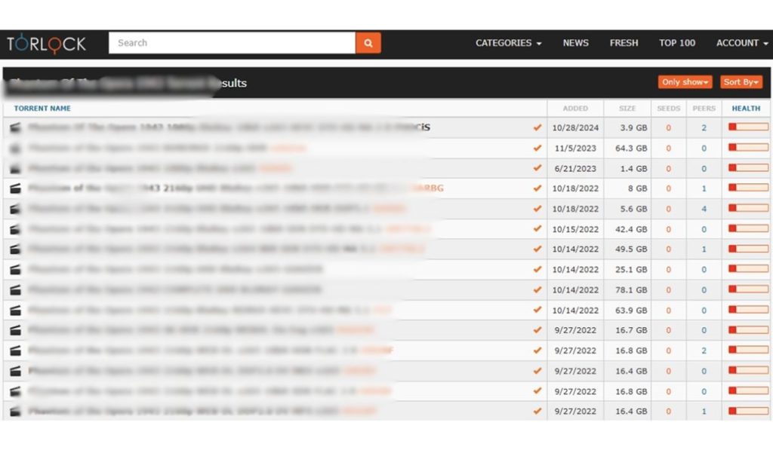Click the checkmark icon on the bottom result row
The height and width of the screenshot is (450, 773).
pyautogui.click(x=537, y=411)
